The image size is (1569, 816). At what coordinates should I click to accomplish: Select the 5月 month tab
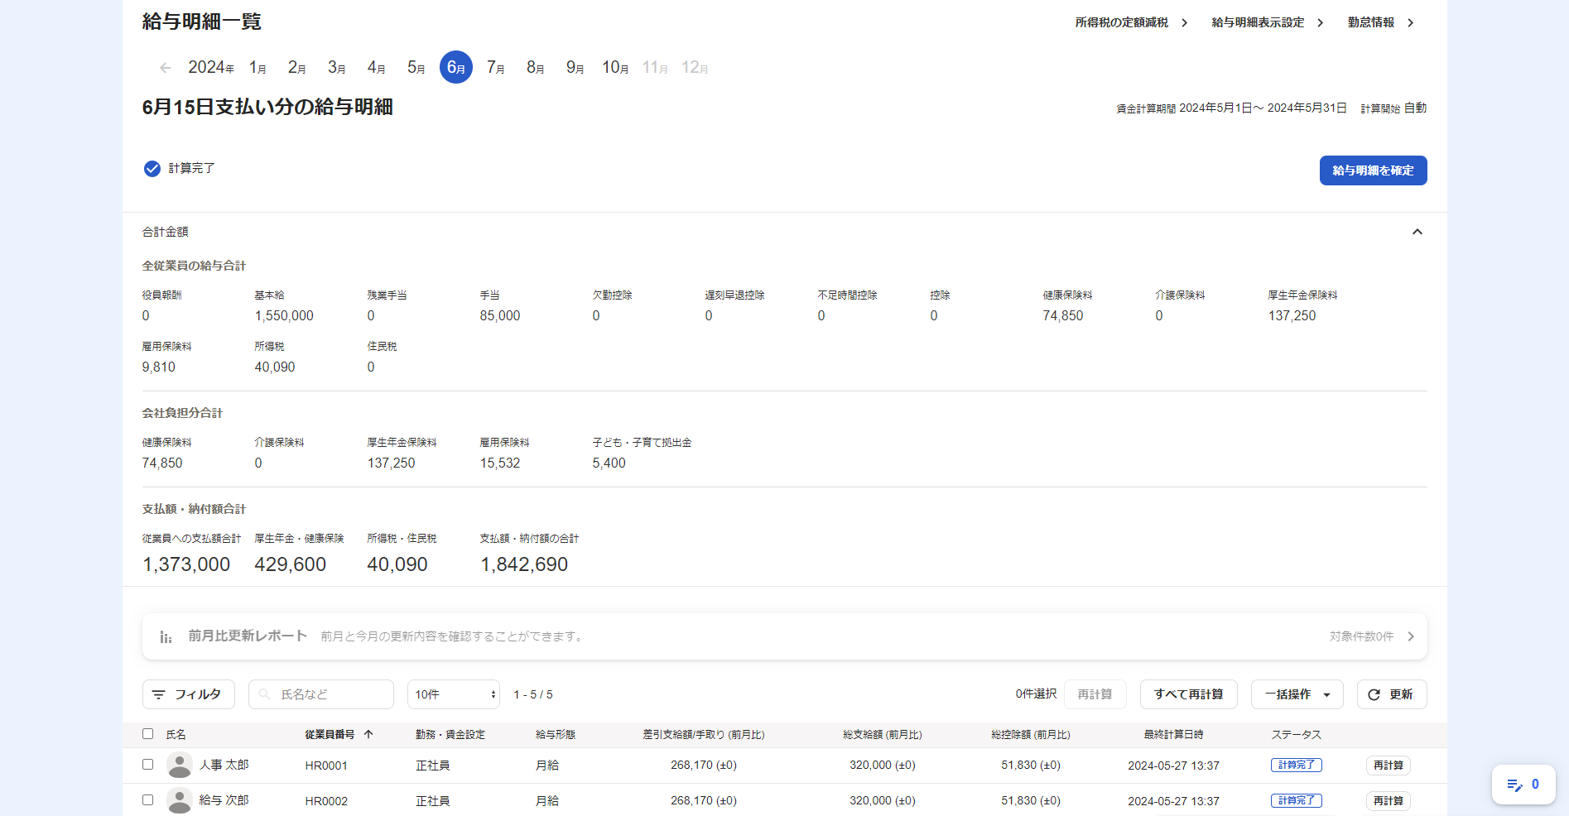pyautogui.click(x=416, y=67)
